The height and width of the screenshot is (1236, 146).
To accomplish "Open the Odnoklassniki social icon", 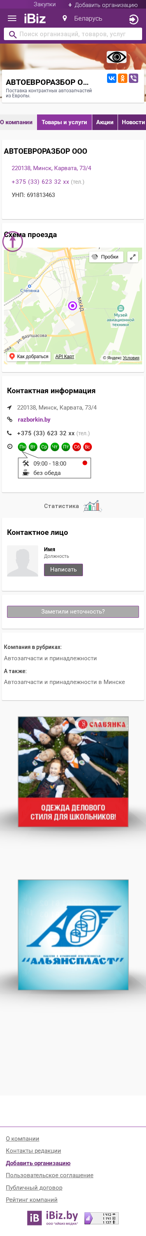I will 123,78.
